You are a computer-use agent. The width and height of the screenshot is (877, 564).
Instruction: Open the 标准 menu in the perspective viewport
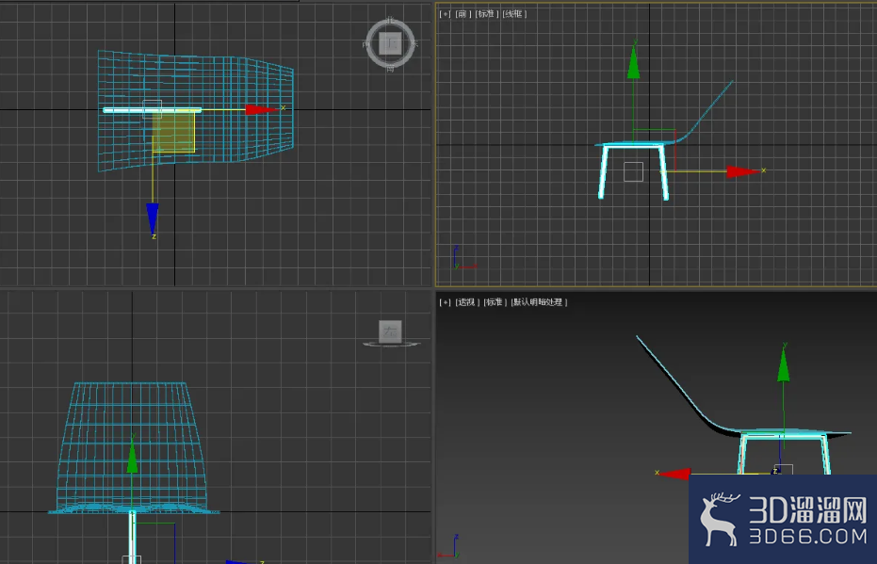(495, 302)
